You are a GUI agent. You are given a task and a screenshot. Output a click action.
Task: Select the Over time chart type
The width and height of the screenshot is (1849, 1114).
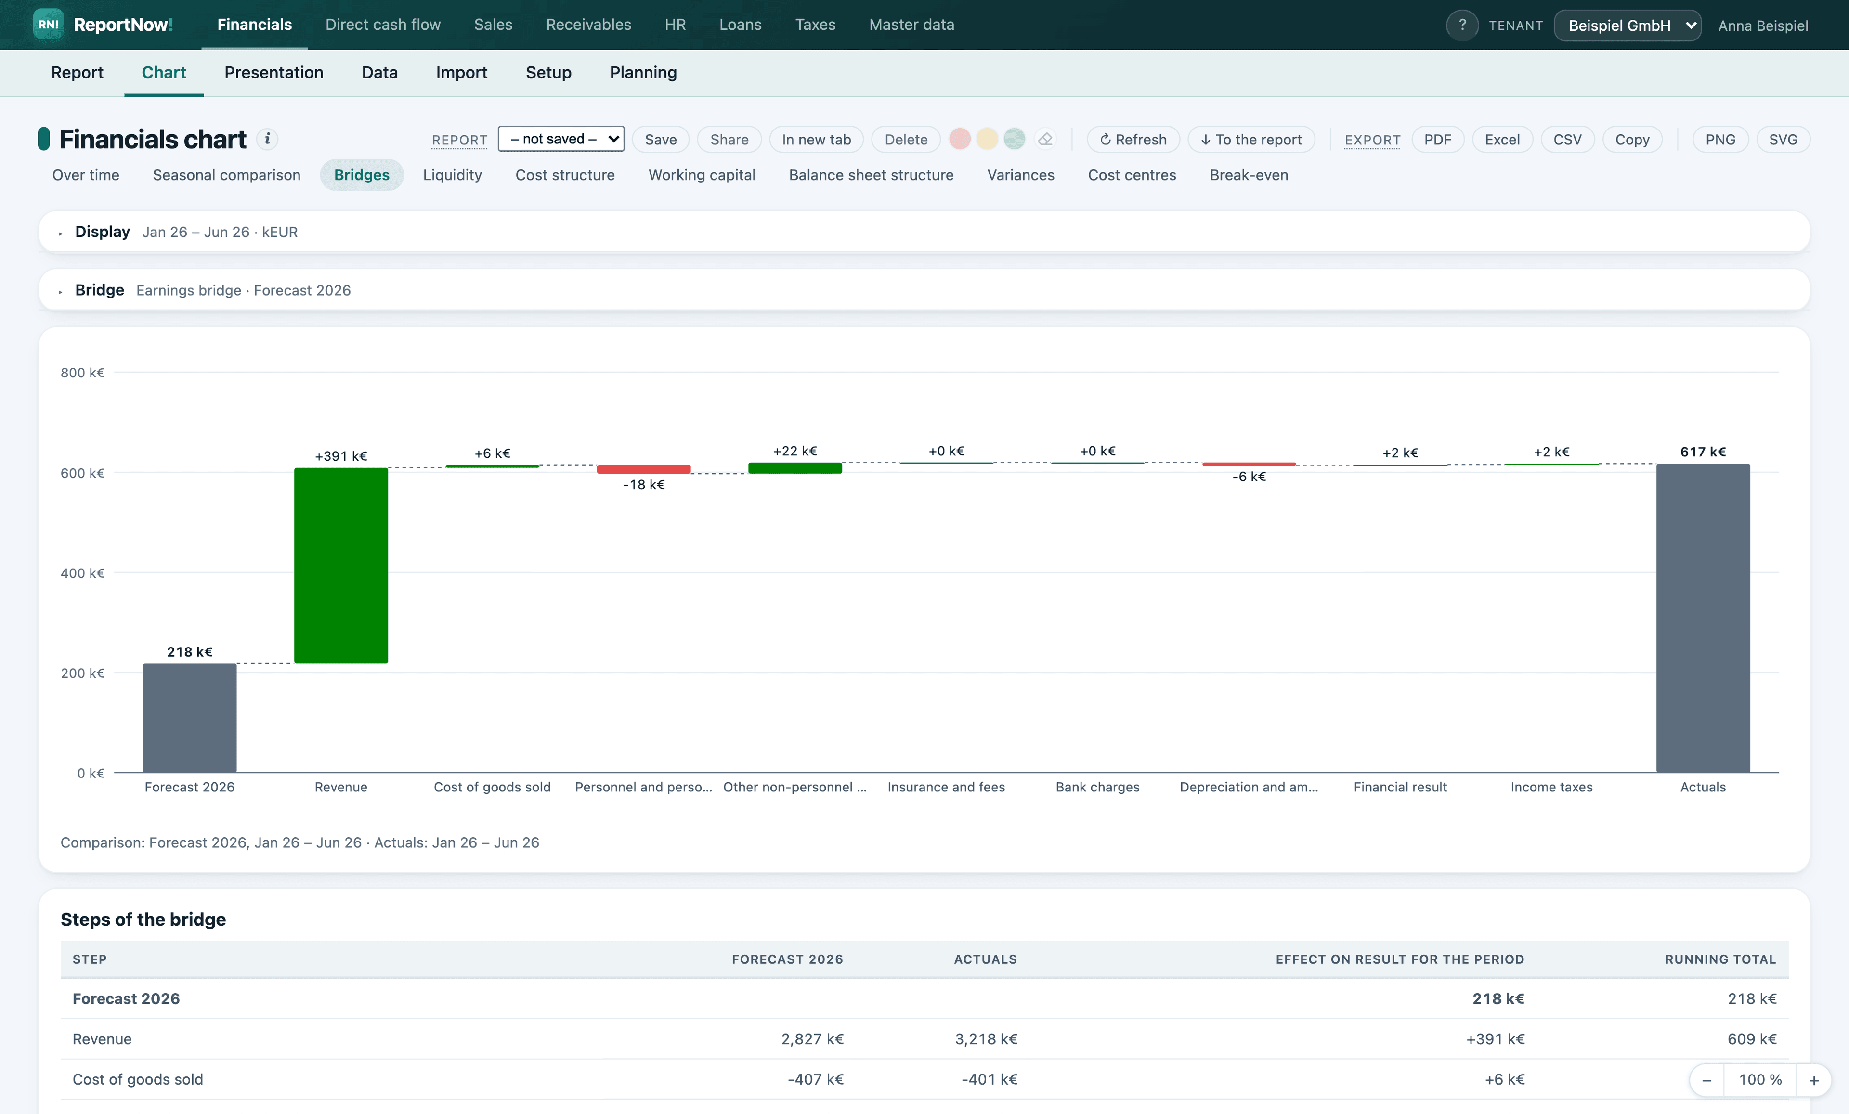86,175
